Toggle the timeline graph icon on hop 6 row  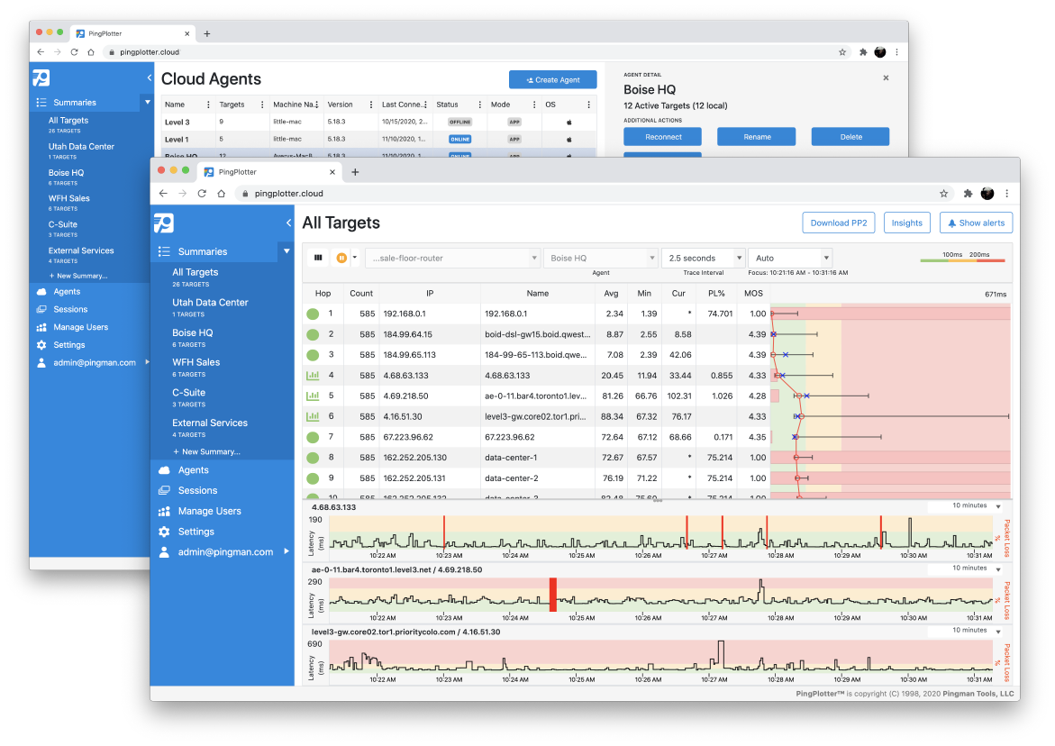coord(313,416)
